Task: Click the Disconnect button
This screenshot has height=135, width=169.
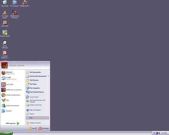Action: (x=44, y=128)
